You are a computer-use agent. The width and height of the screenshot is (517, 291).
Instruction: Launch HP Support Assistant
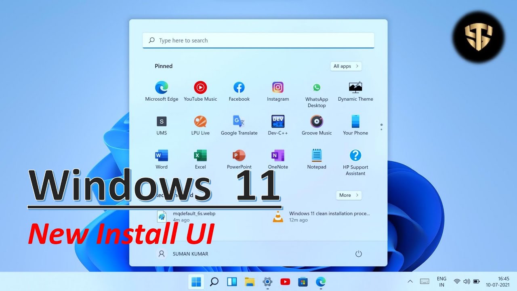(355, 162)
